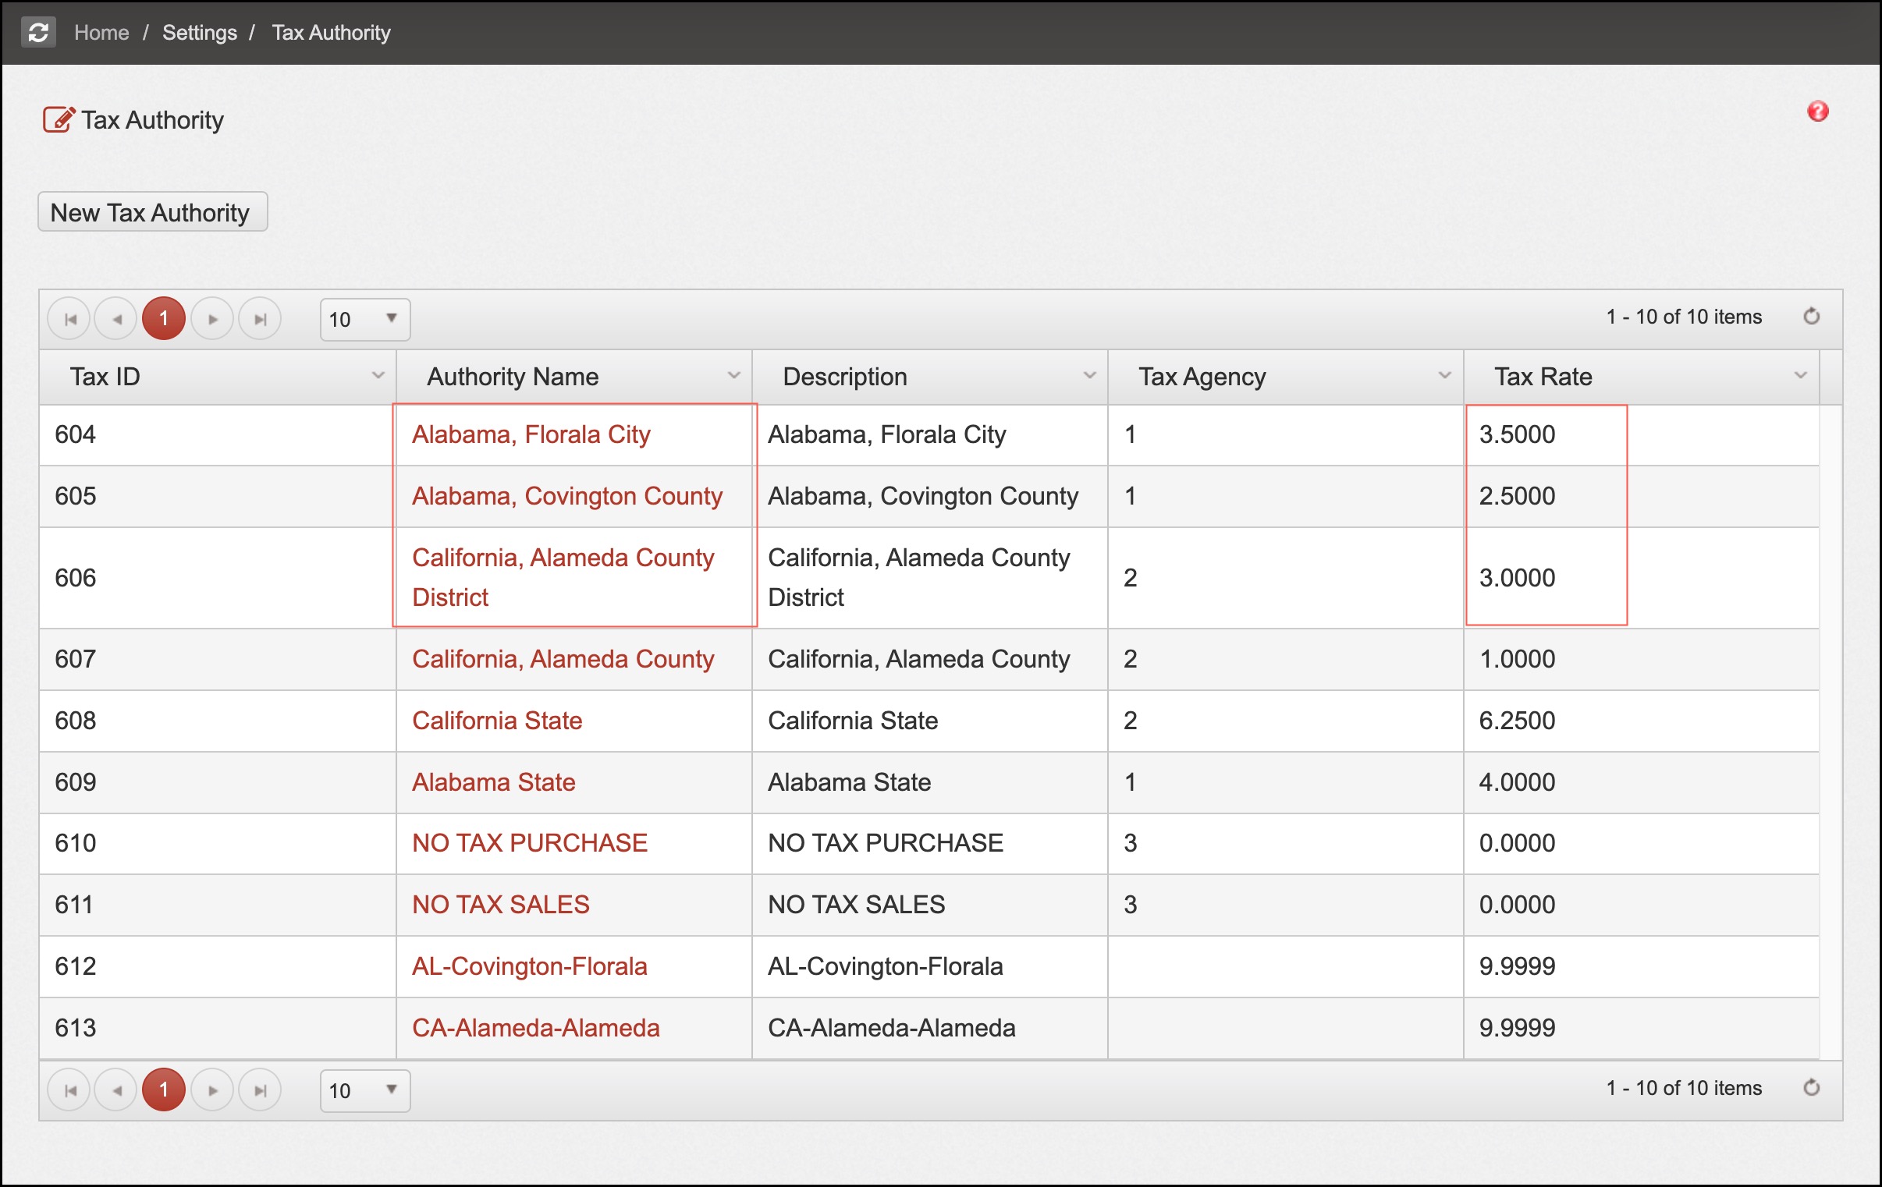Click description cell AL-Covington-Florala

[930, 967]
